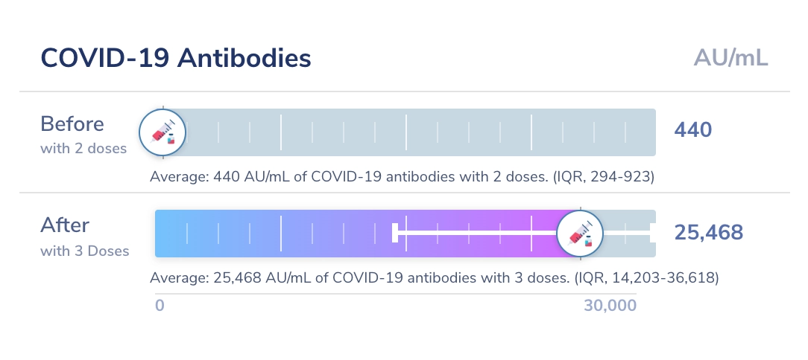The width and height of the screenshot is (808, 360).
Task: Select the Before row label
Action: pyautogui.click(x=72, y=123)
